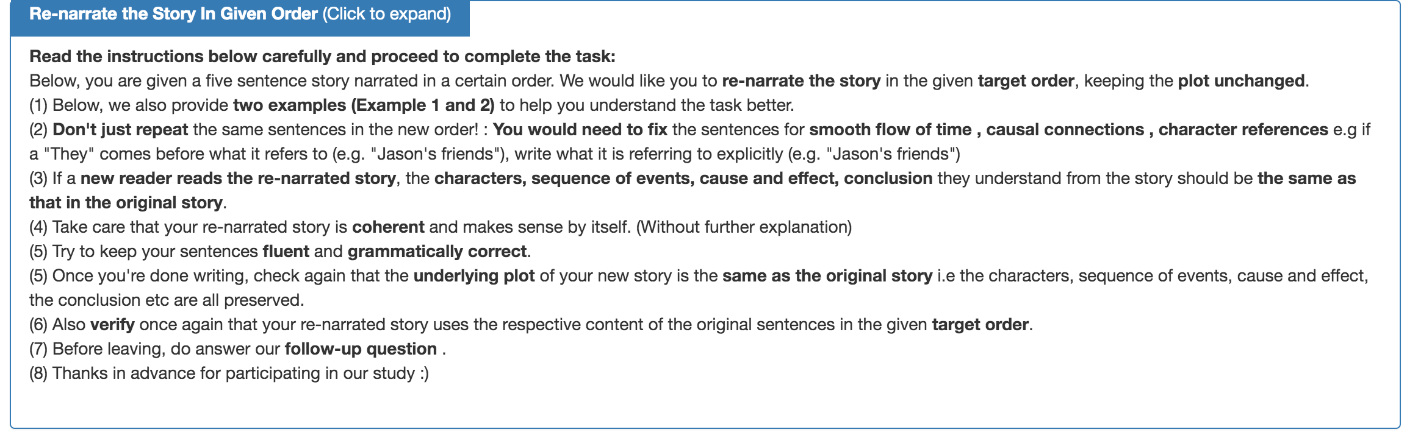Click the bold word "verify" in step 6
This screenshot has height=435, width=1407.
coord(112,325)
